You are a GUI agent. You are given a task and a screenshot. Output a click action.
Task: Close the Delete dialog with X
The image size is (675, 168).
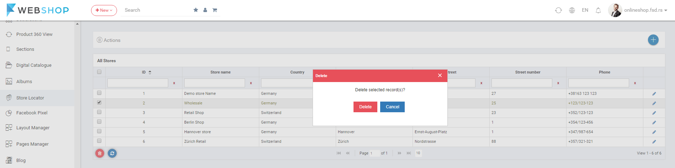(x=440, y=75)
